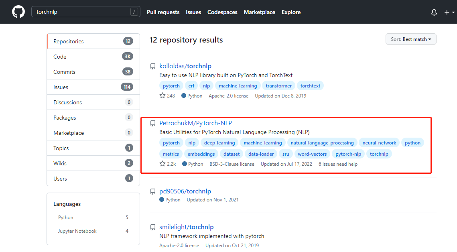Image resolution: width=457 pixels, height=252 pixels.
Task: Open the GitHub home logo
Action: (18, 12)
